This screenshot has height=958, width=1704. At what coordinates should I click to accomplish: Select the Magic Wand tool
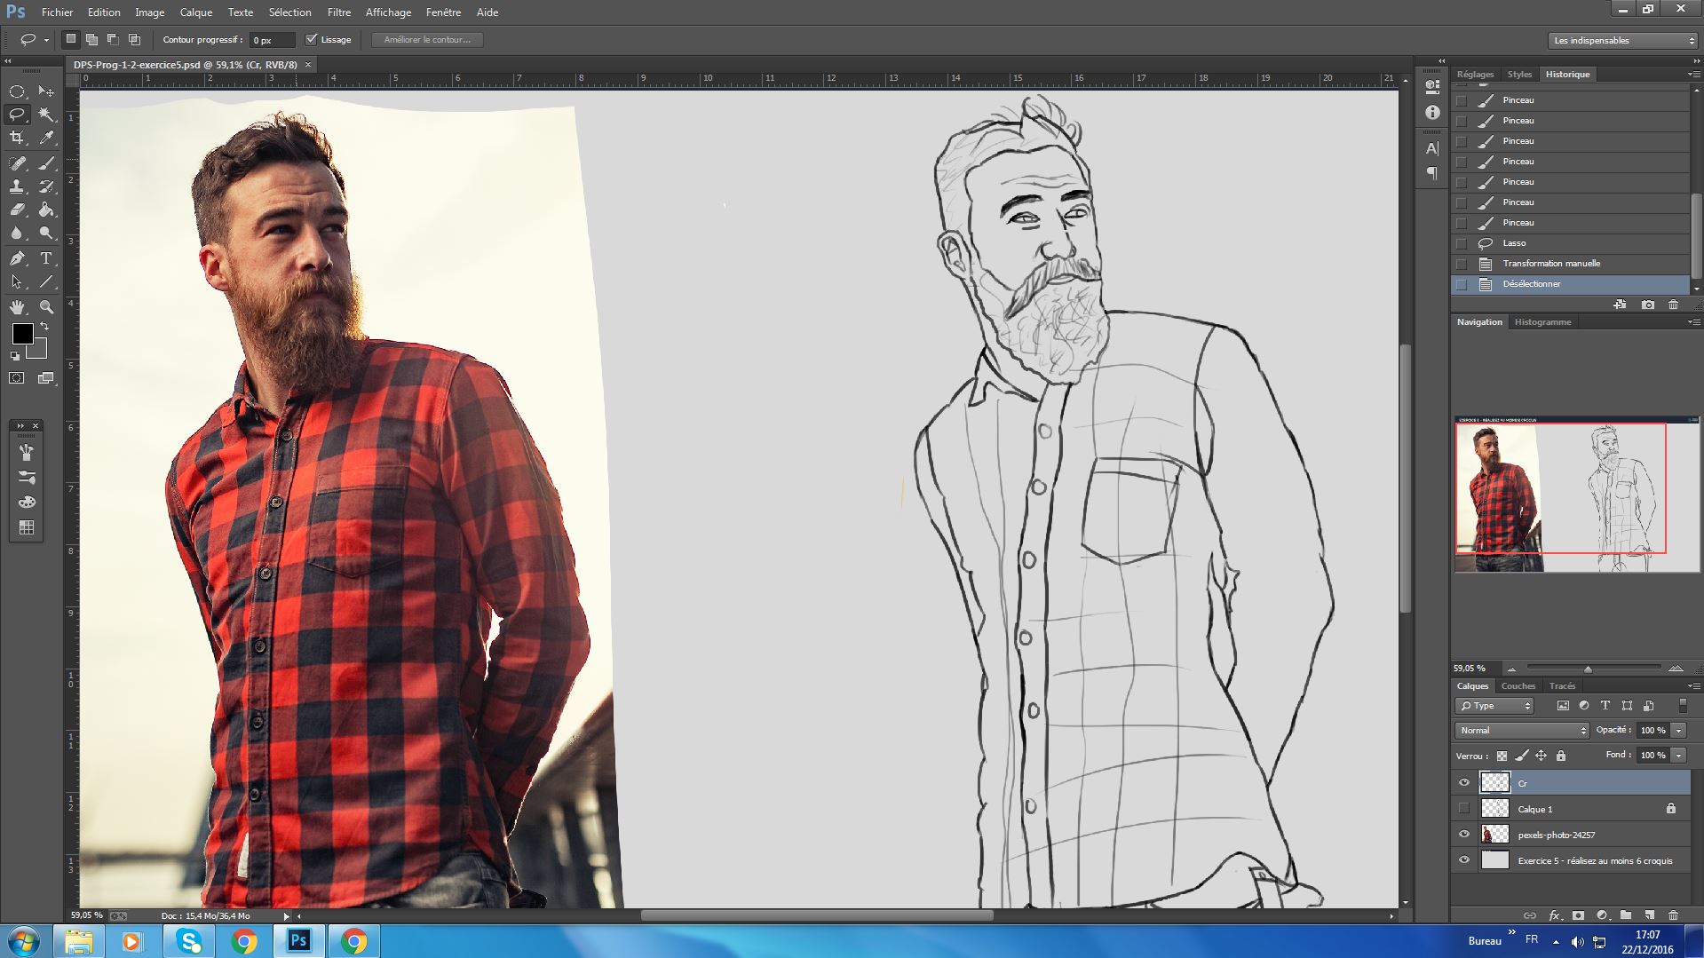pyautogui.click(x=46, y=115)
